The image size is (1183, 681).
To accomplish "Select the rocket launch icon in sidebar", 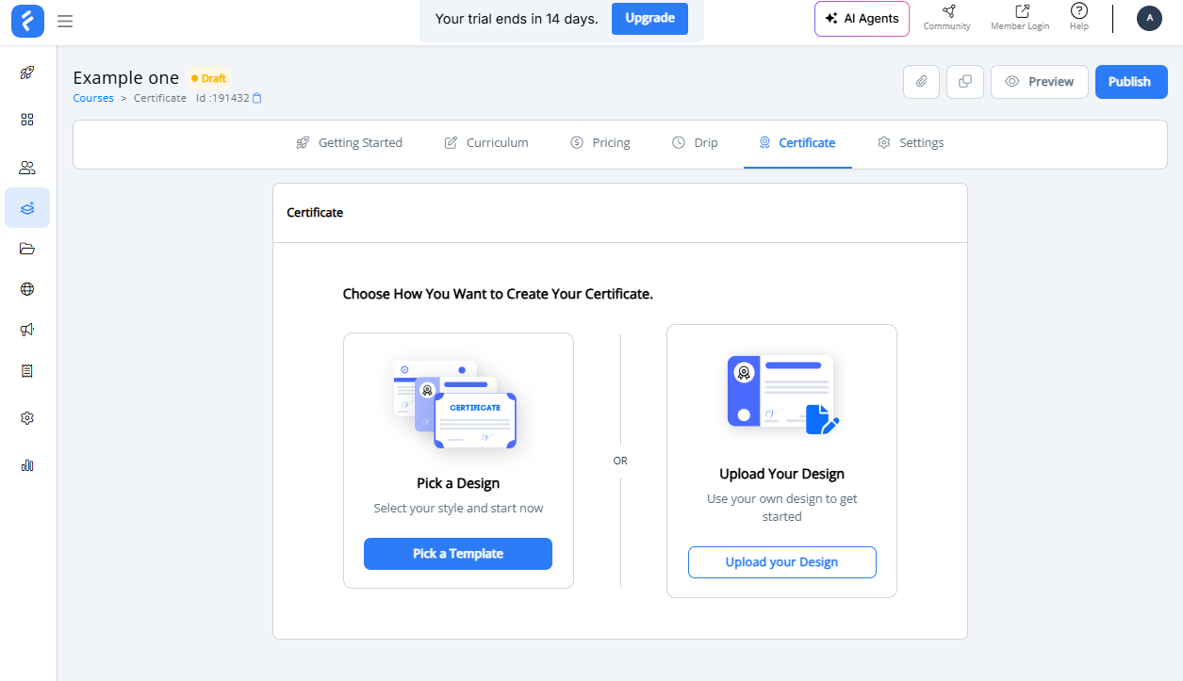I will point(26,73).
